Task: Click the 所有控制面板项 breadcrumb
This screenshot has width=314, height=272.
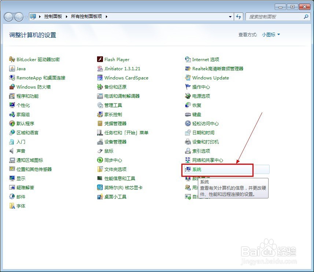Action: coord(86,16)
